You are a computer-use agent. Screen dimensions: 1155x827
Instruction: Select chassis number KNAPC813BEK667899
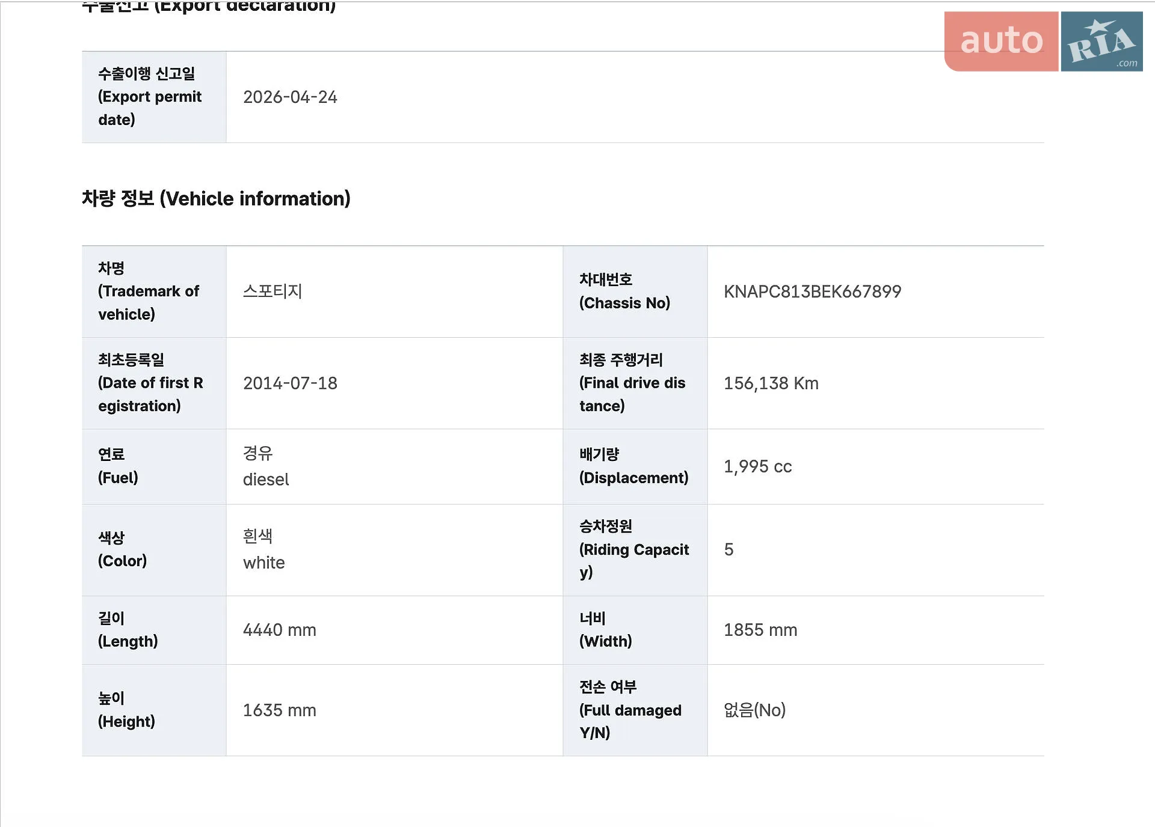pyautogui.click(x=812, y=291)
